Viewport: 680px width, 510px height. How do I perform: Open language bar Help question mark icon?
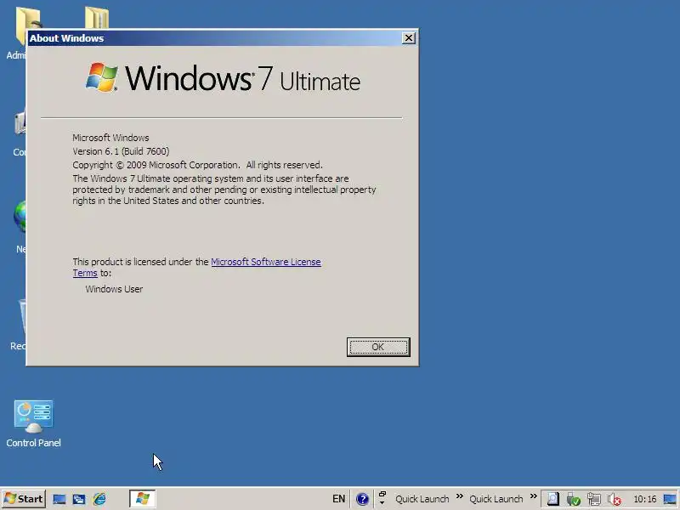pyautogui.click(x=362, y=499)
